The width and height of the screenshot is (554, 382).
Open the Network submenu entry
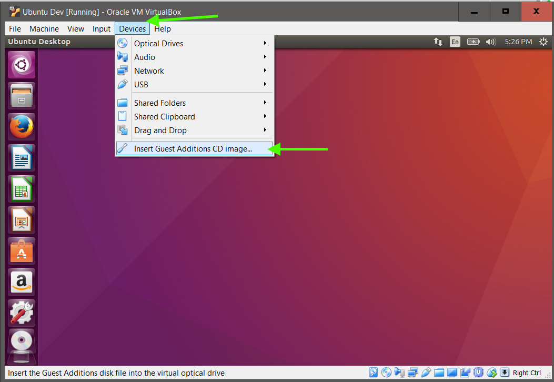(x=194, y=71)
